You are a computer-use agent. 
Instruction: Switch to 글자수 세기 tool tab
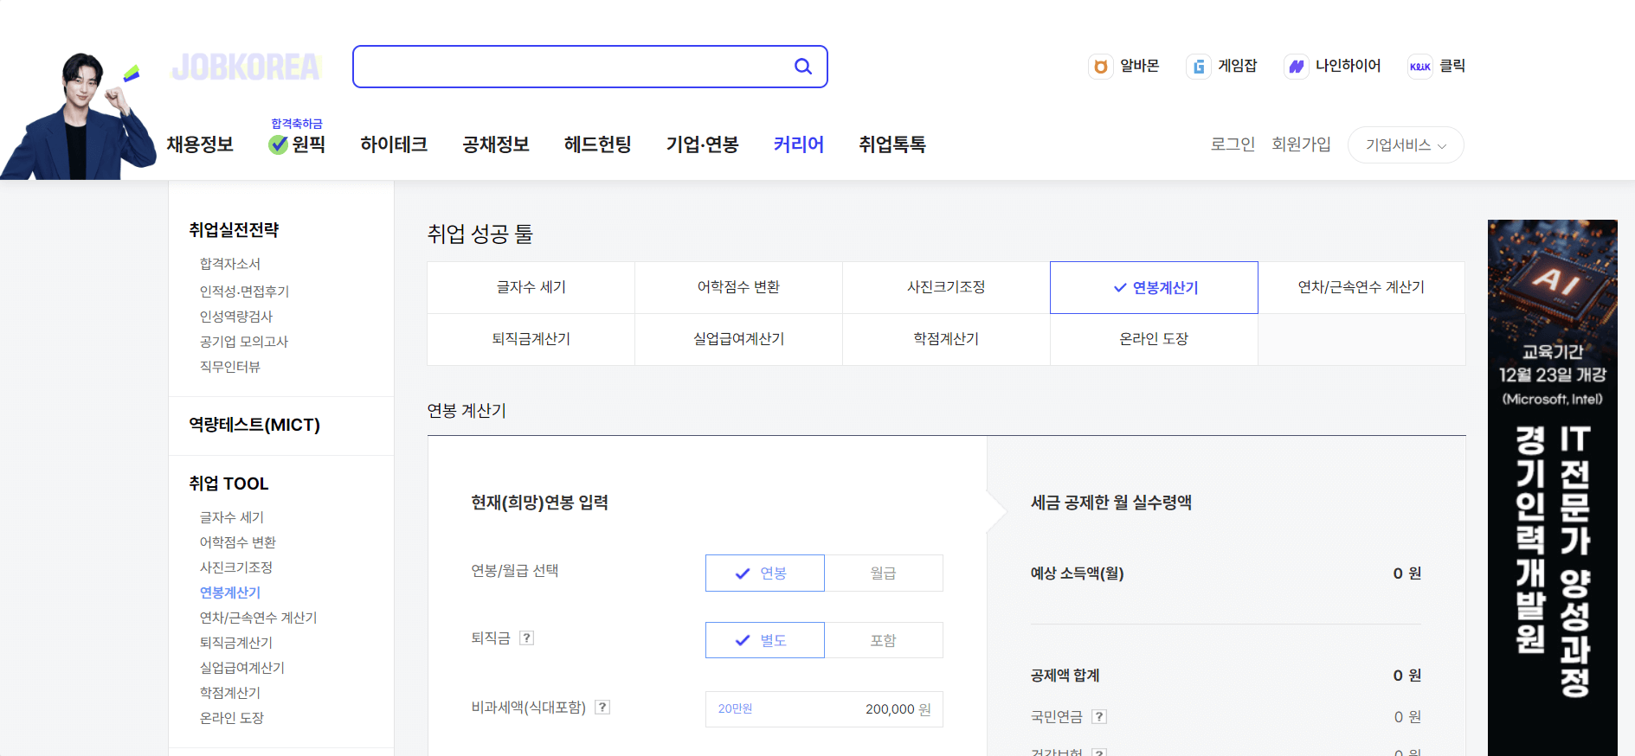click(x=531, y=287)
